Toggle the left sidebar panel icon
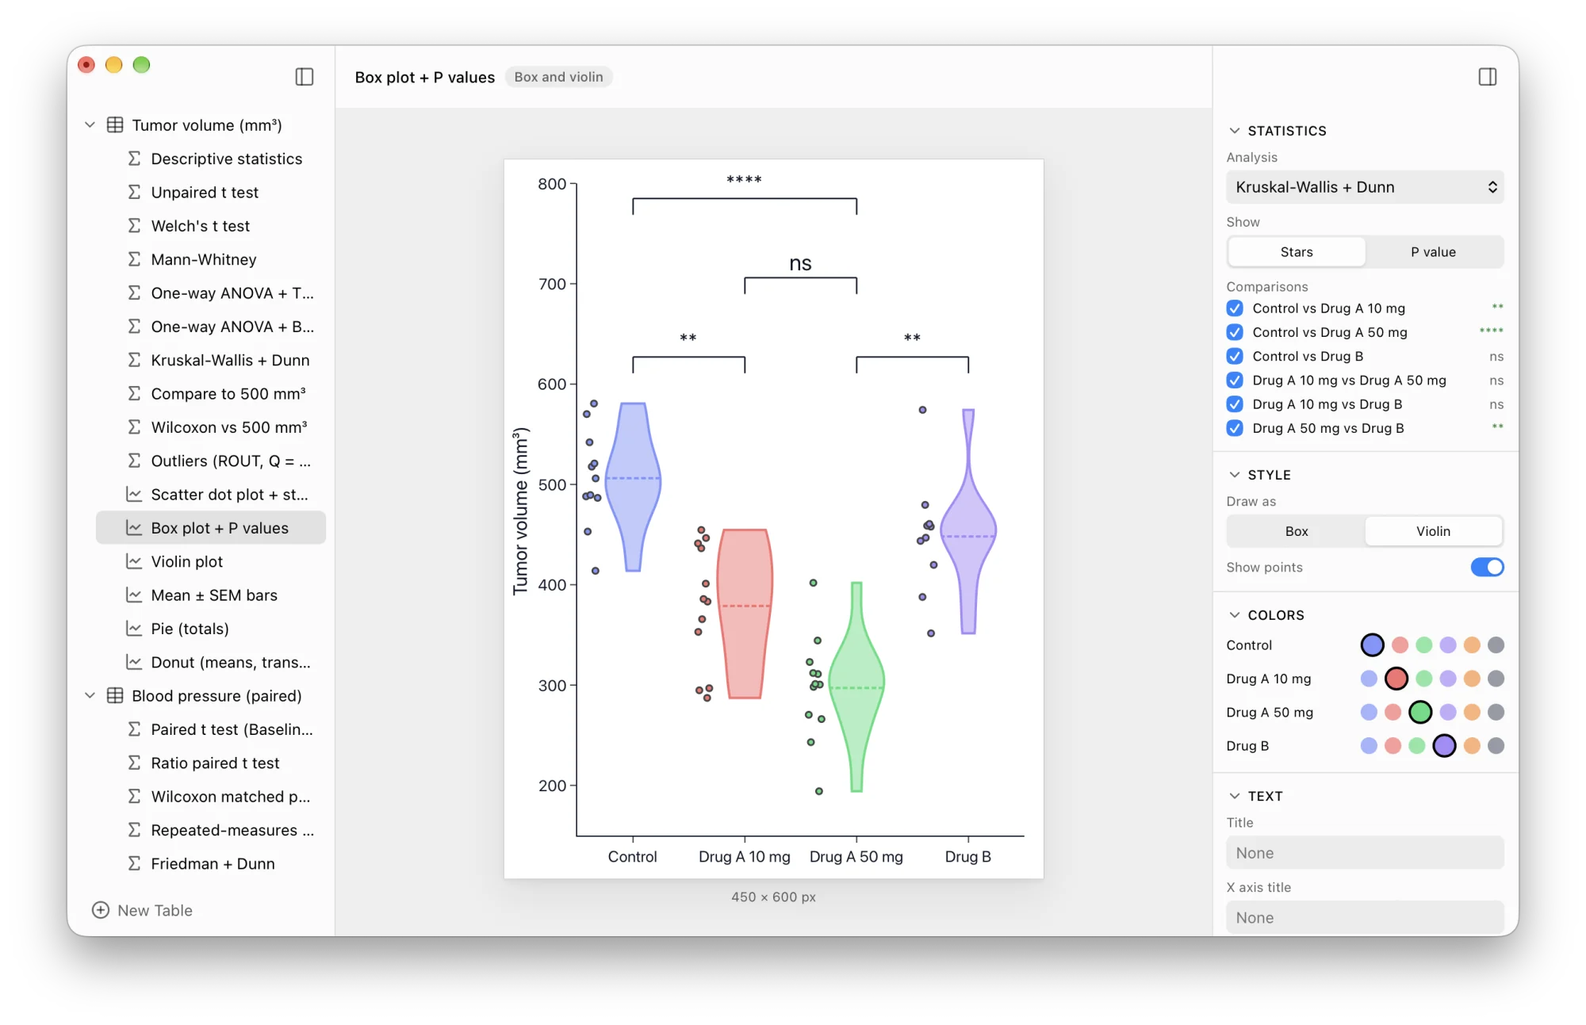The image size is (1586, 1025). coord(305,77)
